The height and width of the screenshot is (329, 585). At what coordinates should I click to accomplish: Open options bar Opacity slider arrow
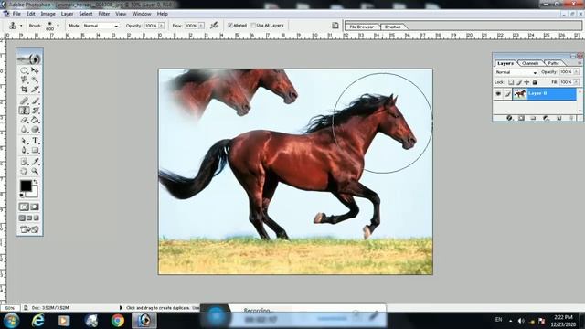click(x=162, y=26)
